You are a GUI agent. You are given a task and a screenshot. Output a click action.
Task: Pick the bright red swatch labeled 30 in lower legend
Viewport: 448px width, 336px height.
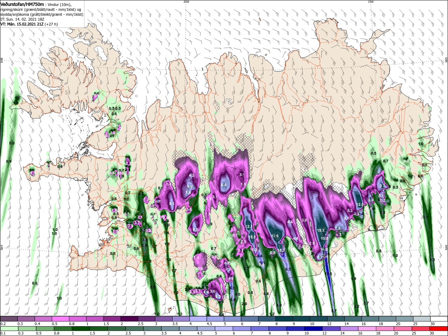pos(439,329)
